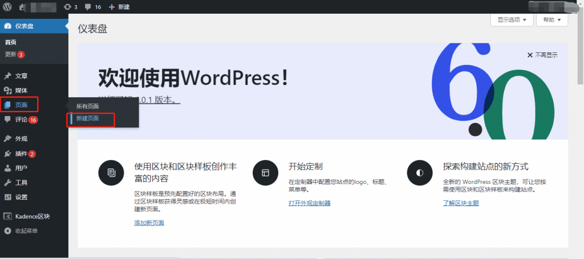Click the 不再显示 dismiss link
Image resolution: width=584 pixels, height=259 pixels.
point(546,55)
